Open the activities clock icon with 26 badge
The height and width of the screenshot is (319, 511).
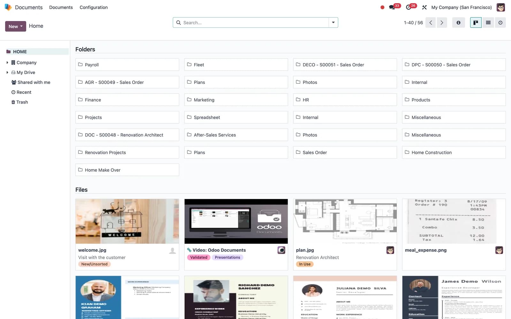tap(408, 7)
